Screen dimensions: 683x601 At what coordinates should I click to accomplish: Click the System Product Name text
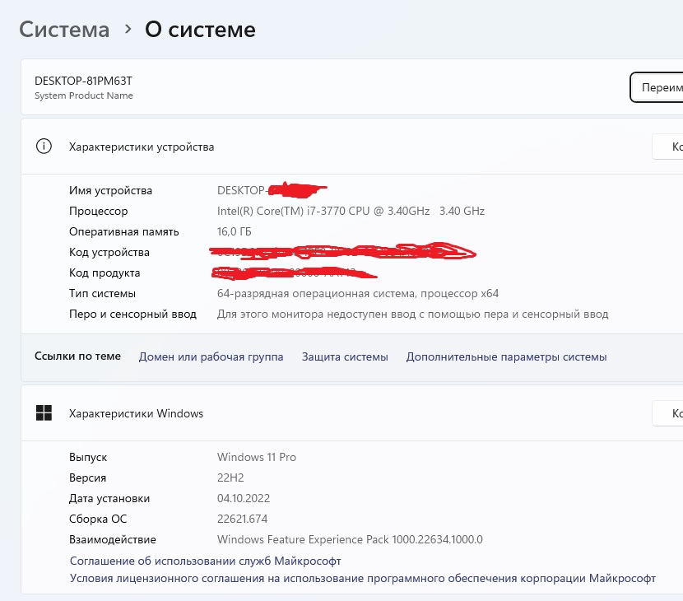click(x=84, y=96)
